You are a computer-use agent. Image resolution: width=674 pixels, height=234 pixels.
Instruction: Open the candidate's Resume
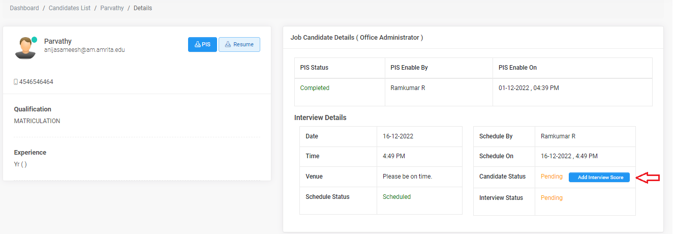tap(239, 45)
